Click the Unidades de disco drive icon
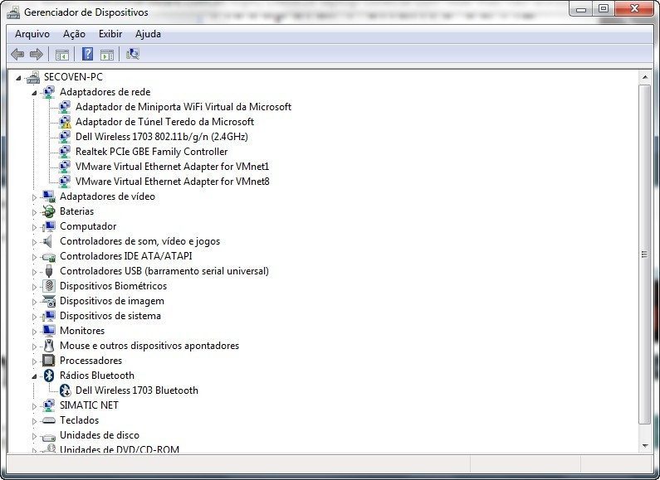 [x=49, y=436]
